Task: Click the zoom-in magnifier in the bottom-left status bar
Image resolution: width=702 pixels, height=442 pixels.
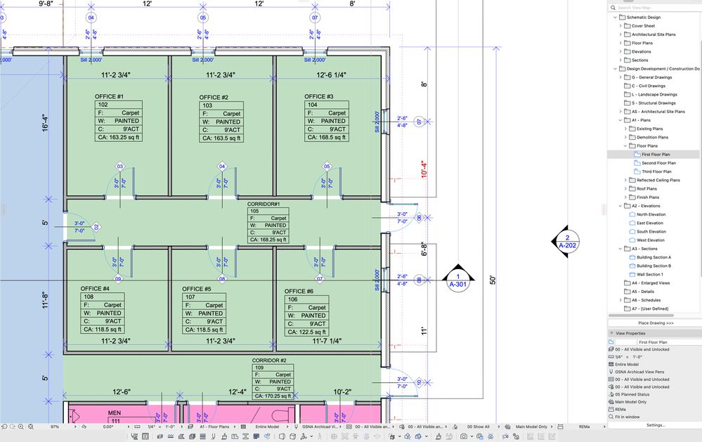Action: 20,427
